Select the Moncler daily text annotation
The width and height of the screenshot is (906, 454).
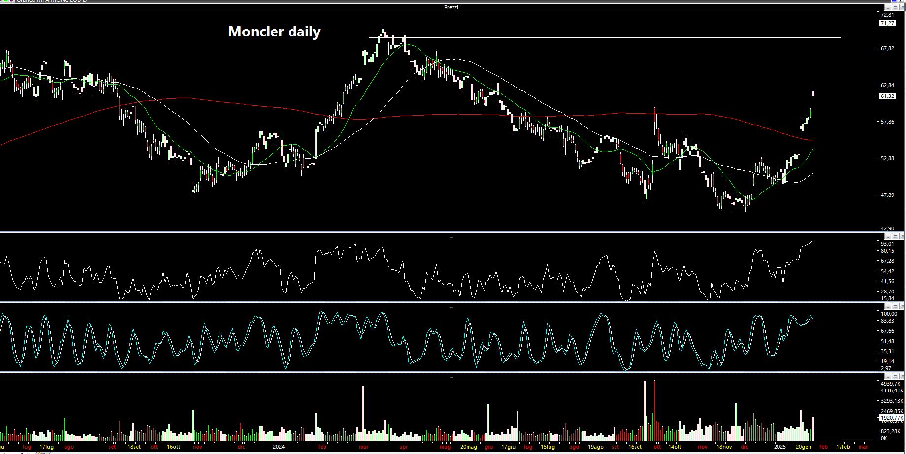[274, 32]
